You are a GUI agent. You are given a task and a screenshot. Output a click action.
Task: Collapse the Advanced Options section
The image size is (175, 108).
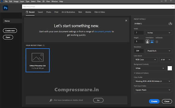click(x=141, y=73)
